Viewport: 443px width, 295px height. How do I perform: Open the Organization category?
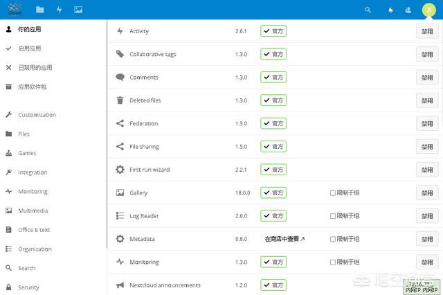pos(35,249)
